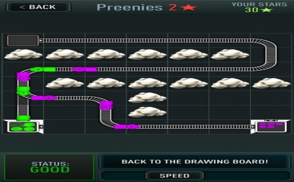Viewport: 294px width, 182px height.
Task: Click the cloud beside the gray depot
Action: 23,54
